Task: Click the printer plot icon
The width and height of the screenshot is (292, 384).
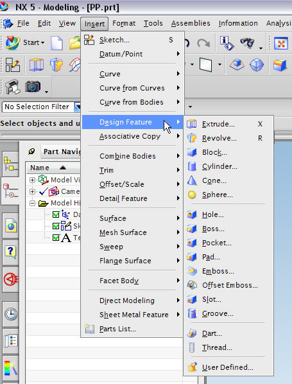Action: pyautogui.click(x=13, y=87)
